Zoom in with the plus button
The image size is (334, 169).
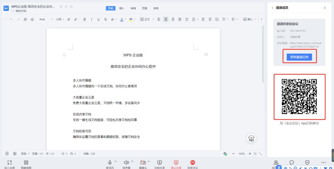click(x=250, y=154)
